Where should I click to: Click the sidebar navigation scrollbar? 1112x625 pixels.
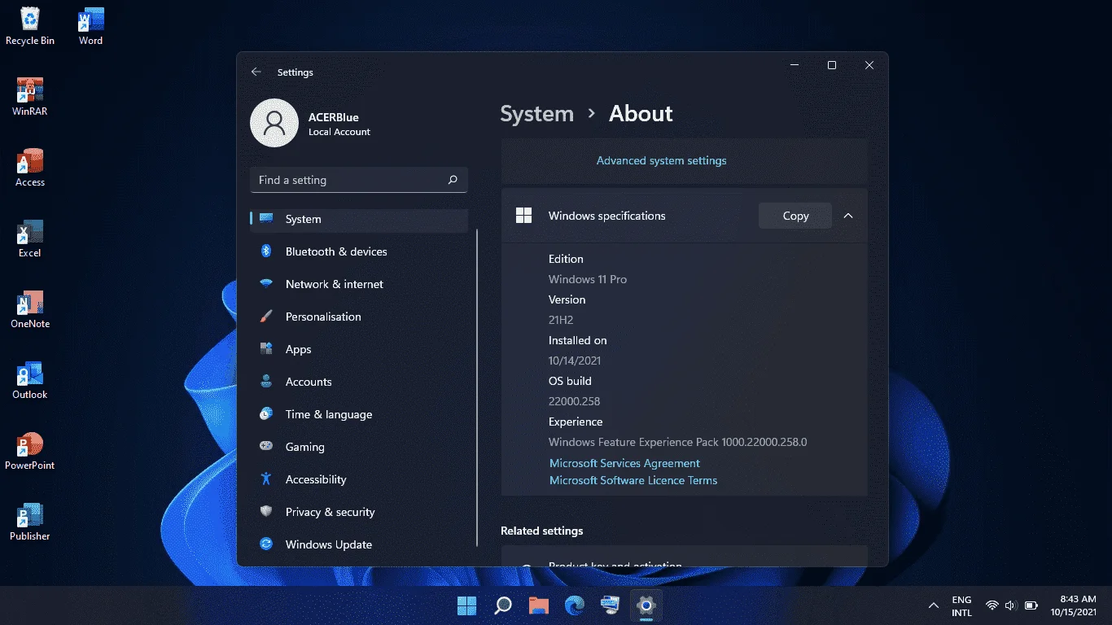point(477,387)
